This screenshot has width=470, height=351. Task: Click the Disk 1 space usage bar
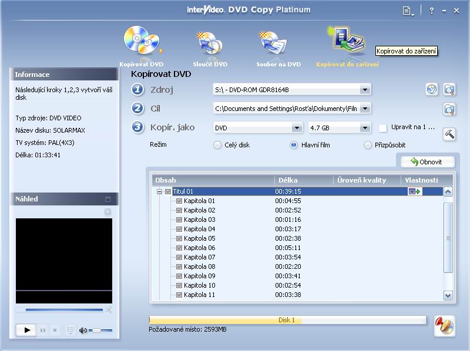[287, 320]
